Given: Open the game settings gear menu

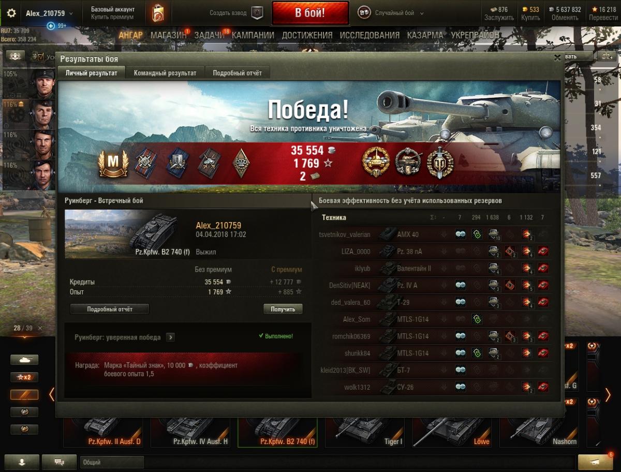Looking at the screenshot, I should [x=11, y=13].
